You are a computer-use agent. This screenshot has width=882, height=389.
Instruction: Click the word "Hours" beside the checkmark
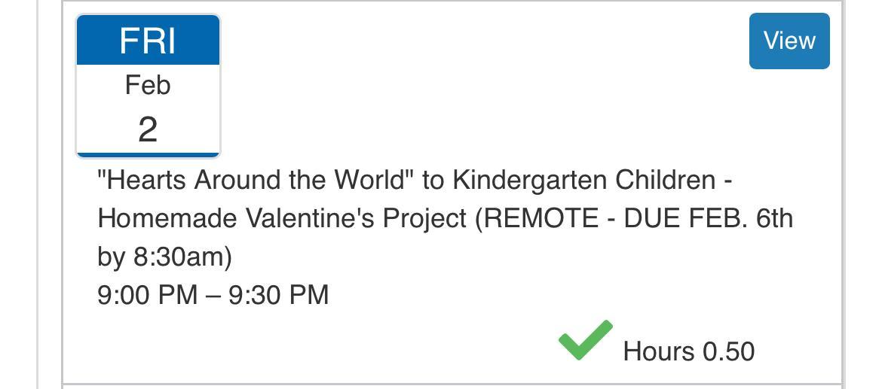pos(659,351)
